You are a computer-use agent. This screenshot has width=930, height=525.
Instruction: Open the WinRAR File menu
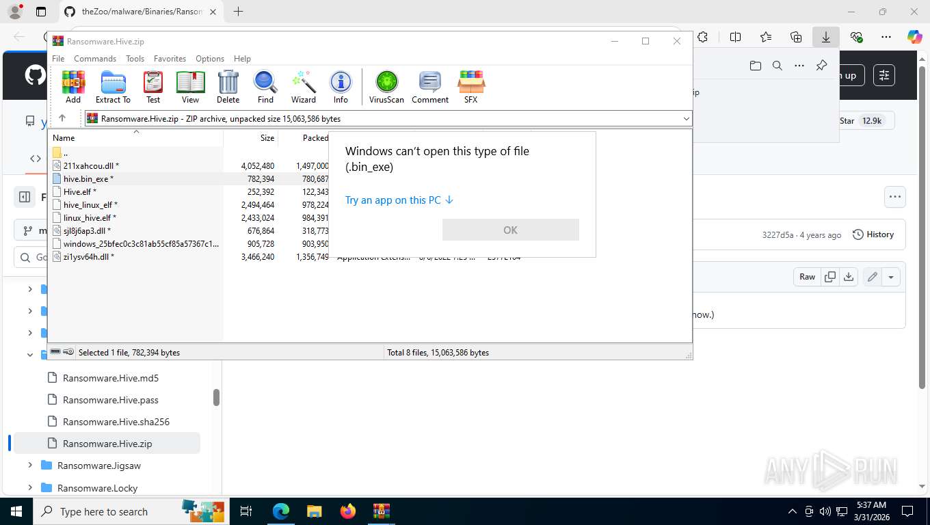click(58, 59)
